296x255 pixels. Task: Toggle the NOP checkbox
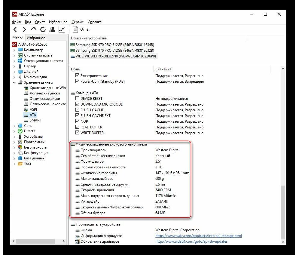(77, 121)
